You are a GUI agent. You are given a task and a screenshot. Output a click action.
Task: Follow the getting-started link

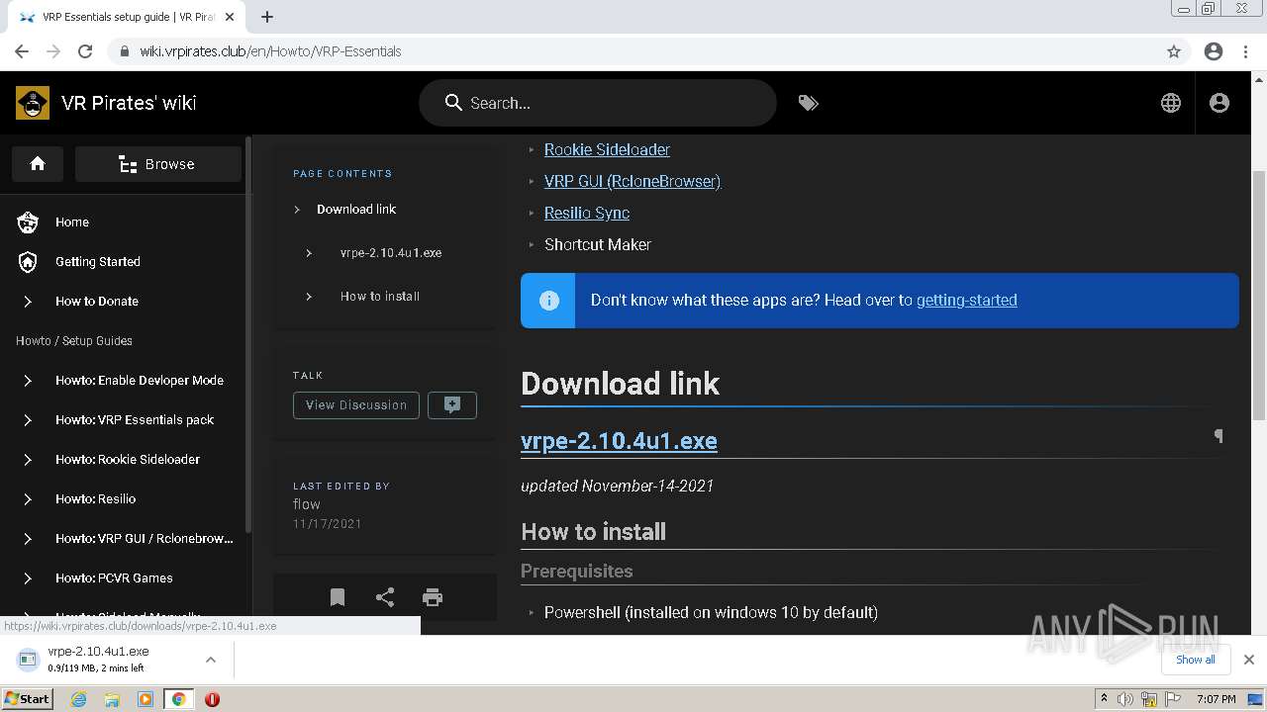pos(967,301)
